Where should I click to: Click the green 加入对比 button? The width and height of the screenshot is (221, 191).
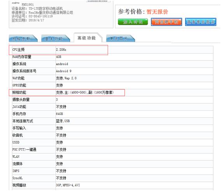133,22
